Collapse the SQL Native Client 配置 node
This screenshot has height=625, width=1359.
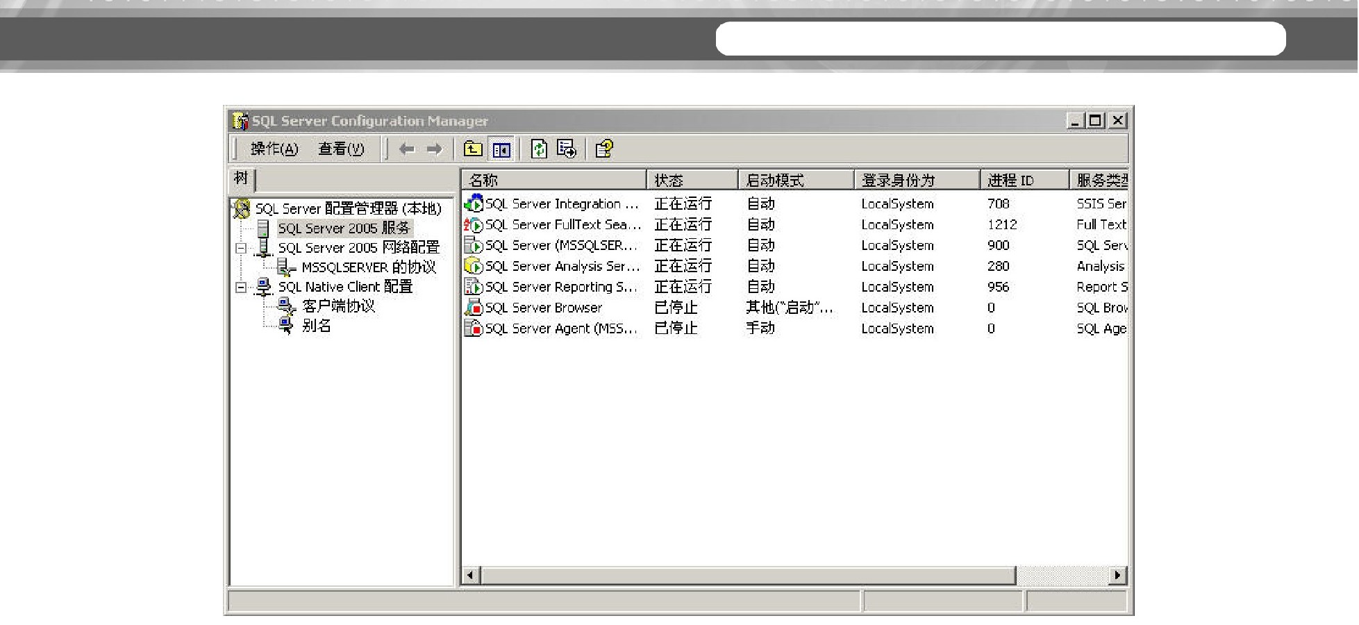pyautogui.click(x=240, y=287)
